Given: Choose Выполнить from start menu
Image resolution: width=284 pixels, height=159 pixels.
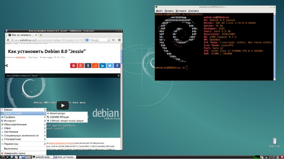Looking at the screenshot, I should click(x=23, y=148).
